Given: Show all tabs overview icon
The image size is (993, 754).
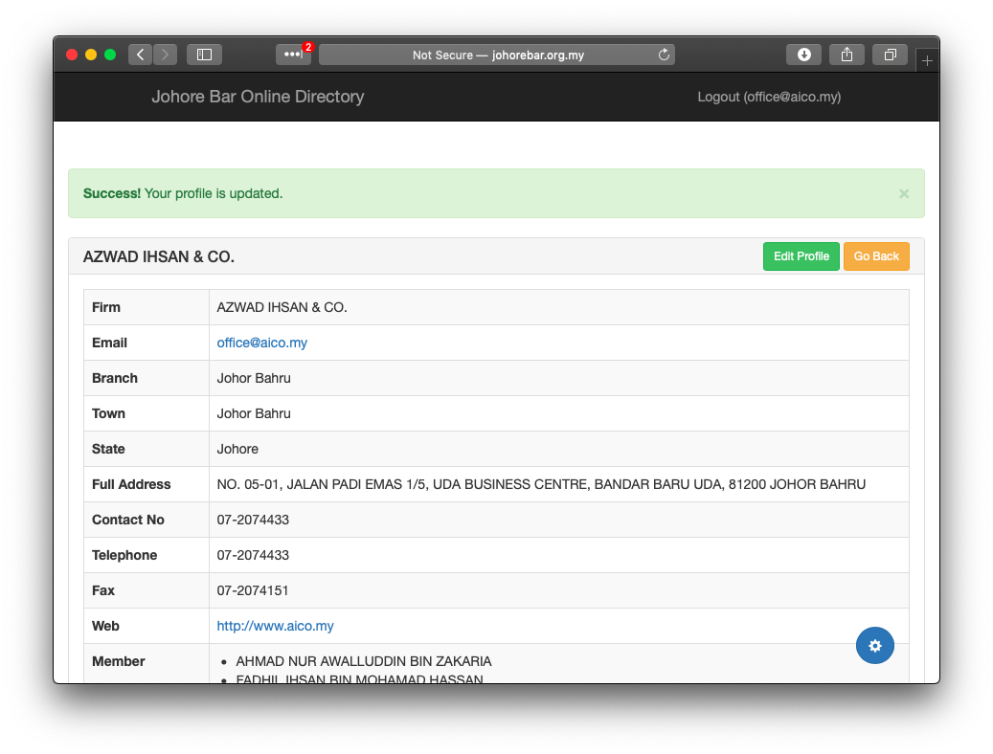Looking at the screenshot, I should pyautogui.click(x=890, y=55).
